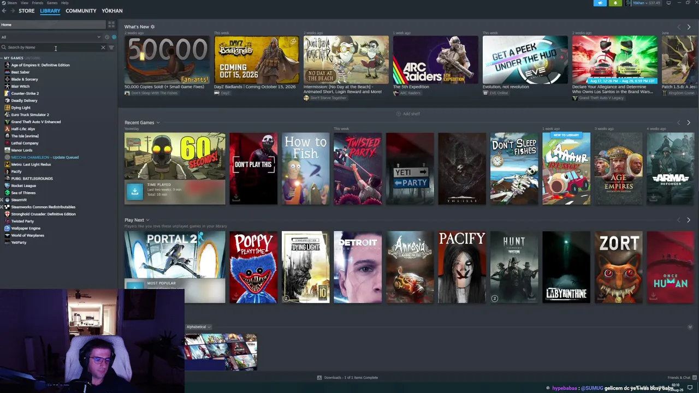Click the Blade & Sorcery list icon
This screenshot has width=699, height=393.
pos(7,79)
